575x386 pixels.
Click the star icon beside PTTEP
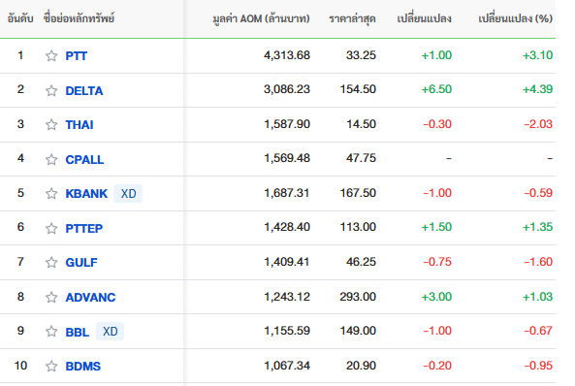coord(51,228)
